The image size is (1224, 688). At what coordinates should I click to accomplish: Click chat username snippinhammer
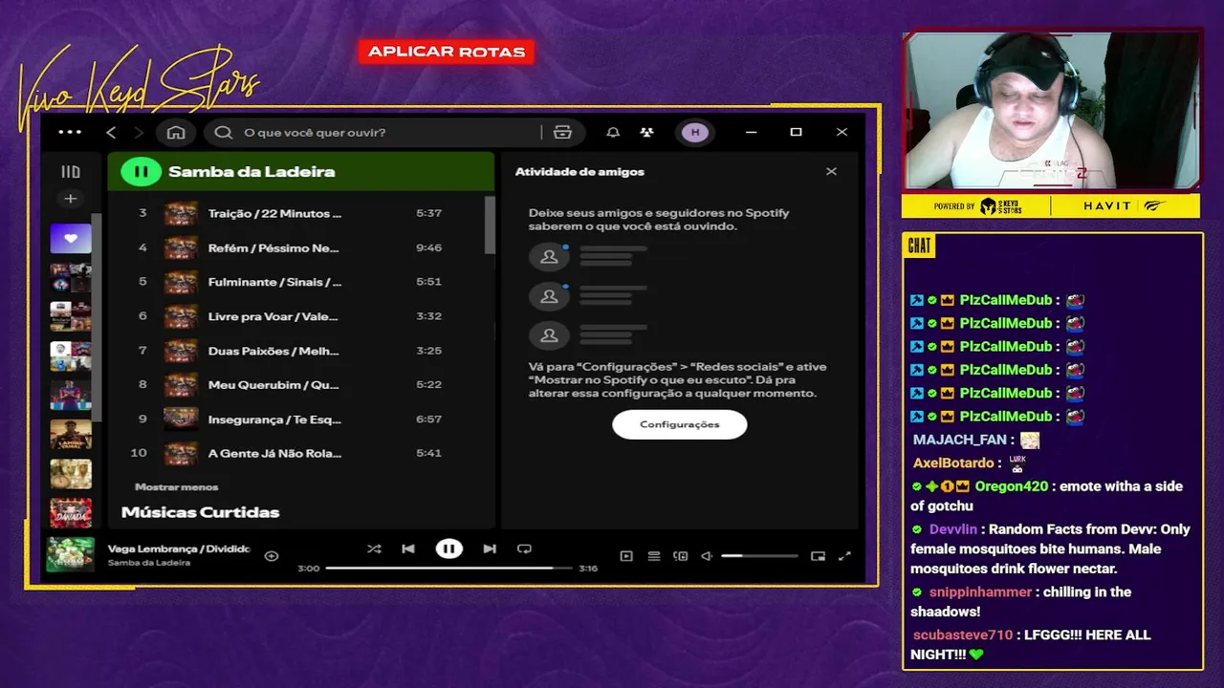tap(980, 591)
